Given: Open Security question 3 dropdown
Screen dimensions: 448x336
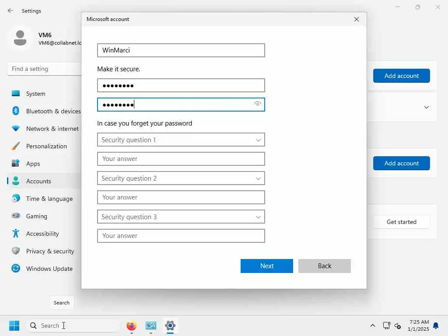Looking at the screenshot, I should click(x=181, y=217).
